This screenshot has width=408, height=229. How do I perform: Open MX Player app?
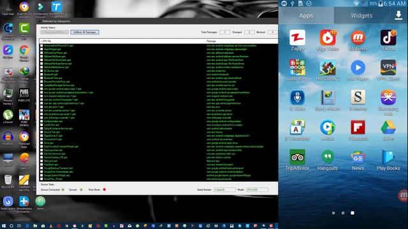[358, 67]
